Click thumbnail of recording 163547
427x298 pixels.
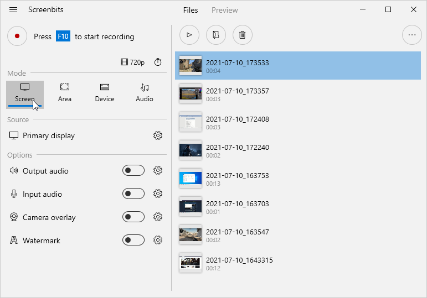[191, 235]
